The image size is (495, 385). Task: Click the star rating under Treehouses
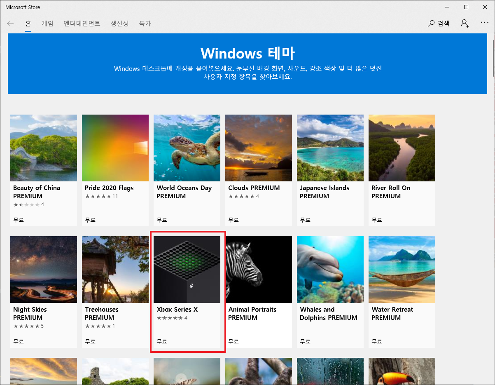click(x=98, y=326)
